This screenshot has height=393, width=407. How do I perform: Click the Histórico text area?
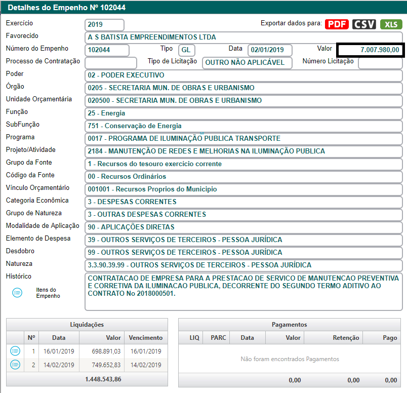point(243,291)
